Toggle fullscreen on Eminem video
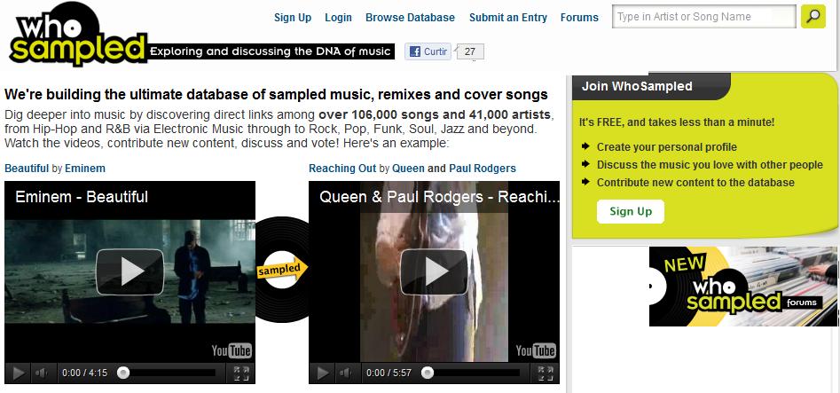Image resolution: width=840 pixels, height=393 pixels. click(x=241, y=373)
